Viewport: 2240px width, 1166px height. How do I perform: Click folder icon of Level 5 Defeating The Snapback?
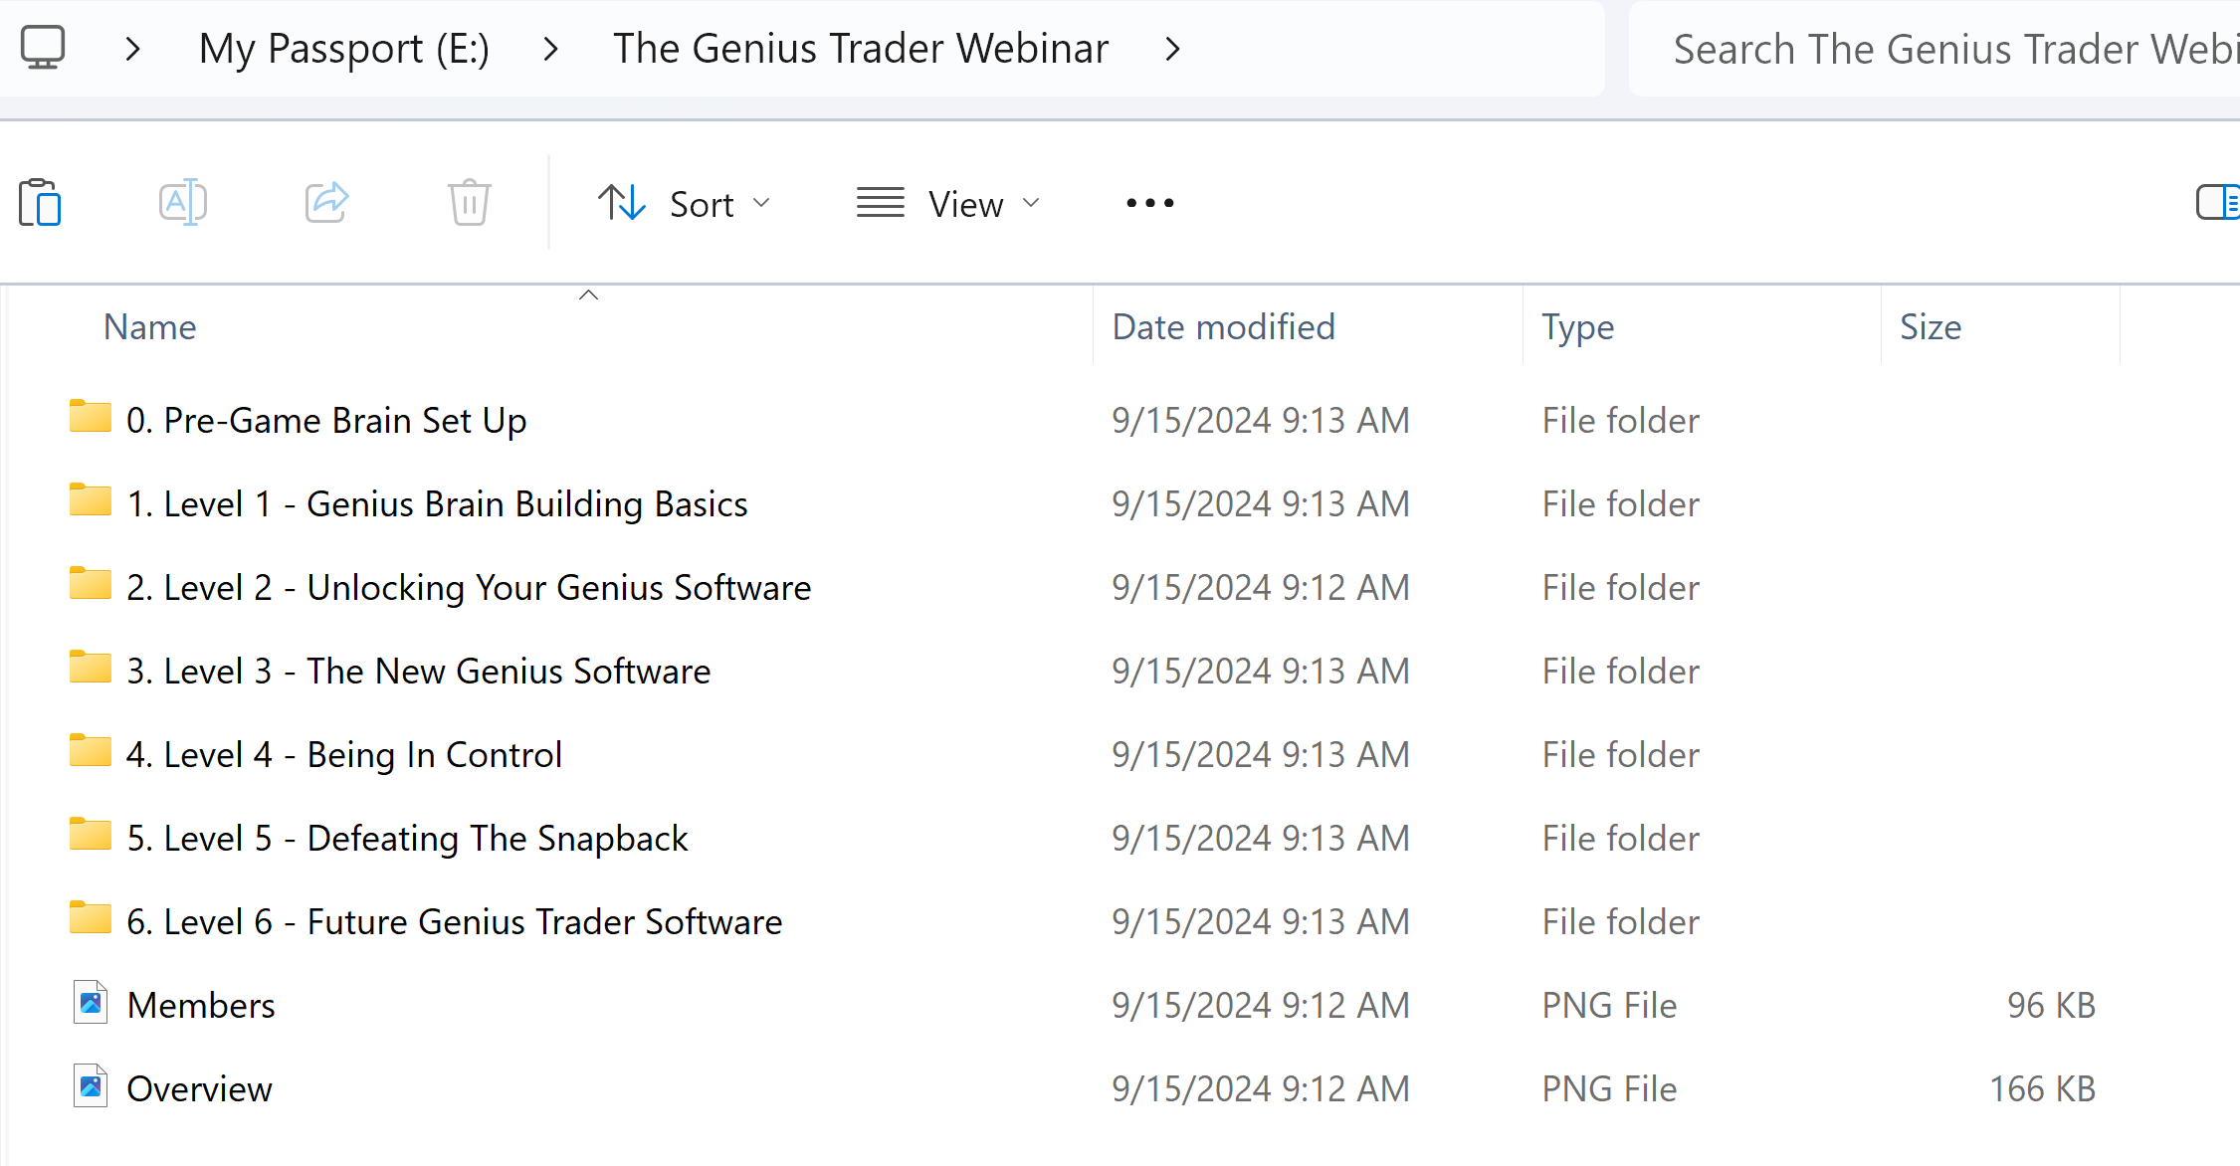(91, 835)
